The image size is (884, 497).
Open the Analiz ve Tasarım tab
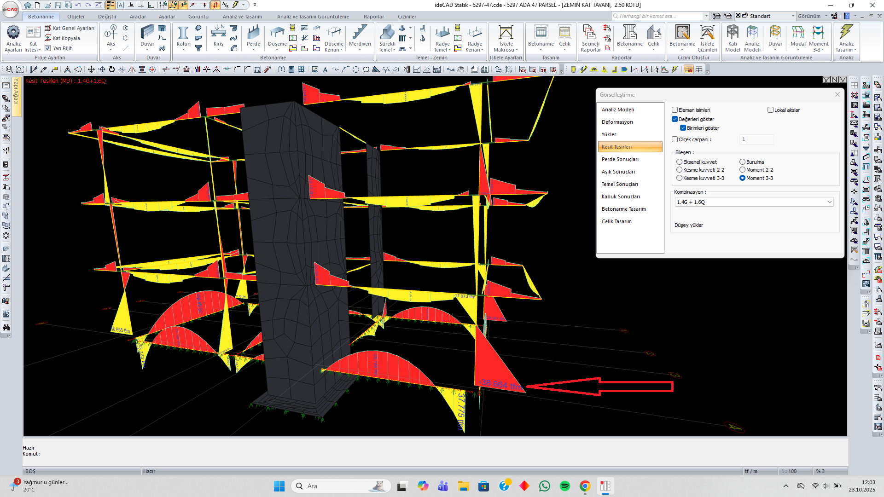click(x=242, y=17)
